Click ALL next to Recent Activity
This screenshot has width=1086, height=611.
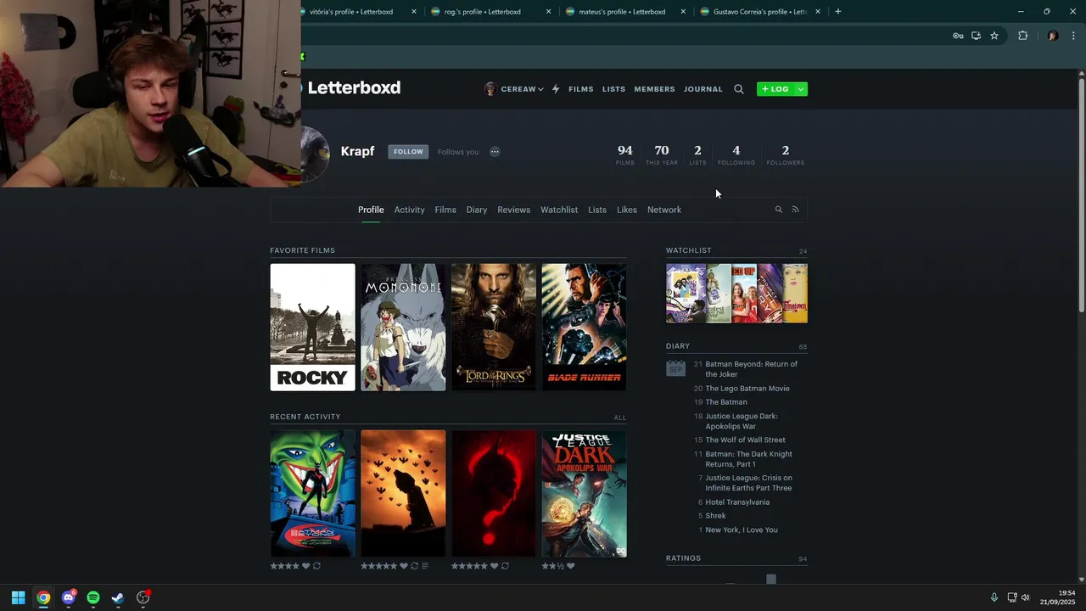click(620, 418)
